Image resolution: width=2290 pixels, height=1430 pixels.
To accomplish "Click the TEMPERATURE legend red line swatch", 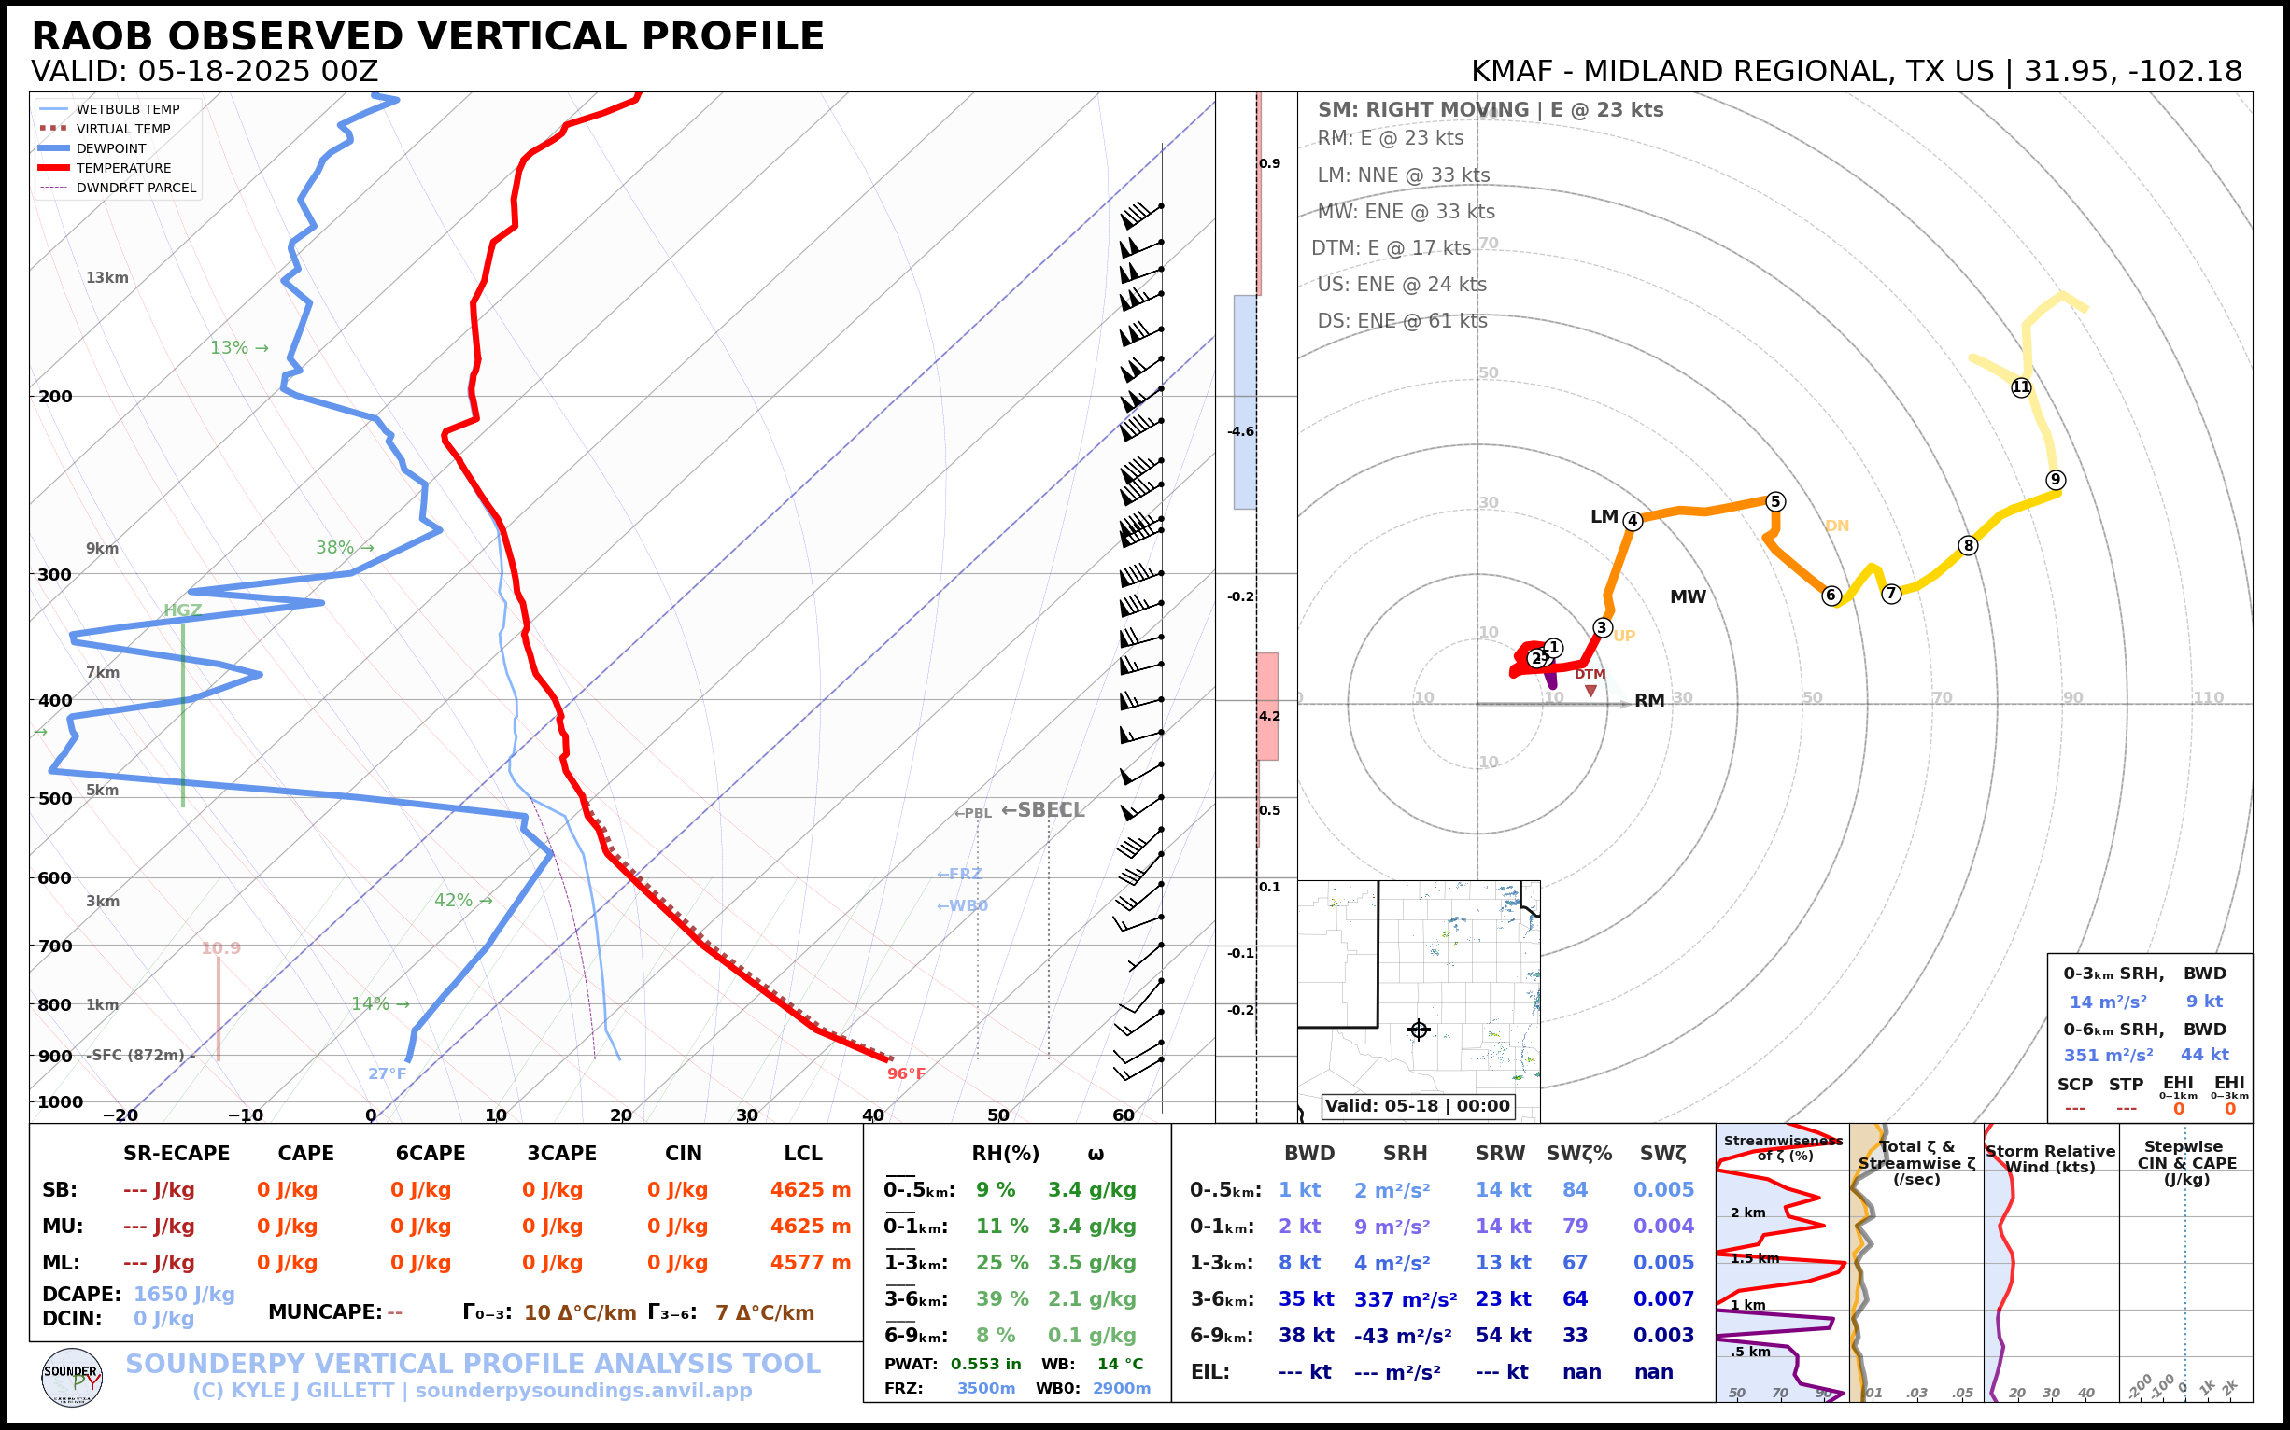I will click(54, 168).
